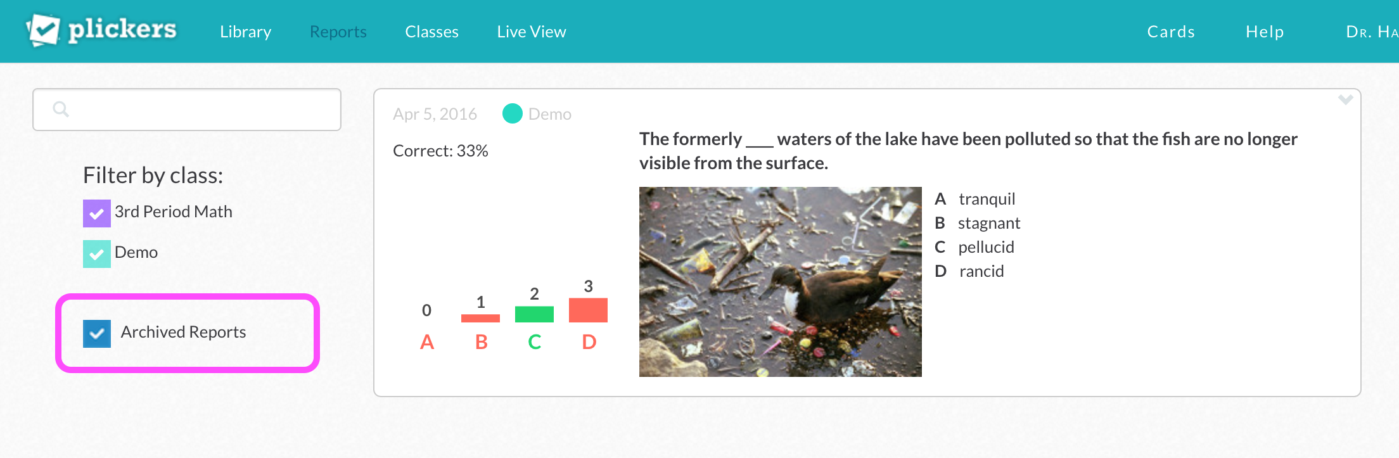Screen dimensions: 1399x458
Task: Open the Dr. Ha account menu
Action: point(1370,32)
